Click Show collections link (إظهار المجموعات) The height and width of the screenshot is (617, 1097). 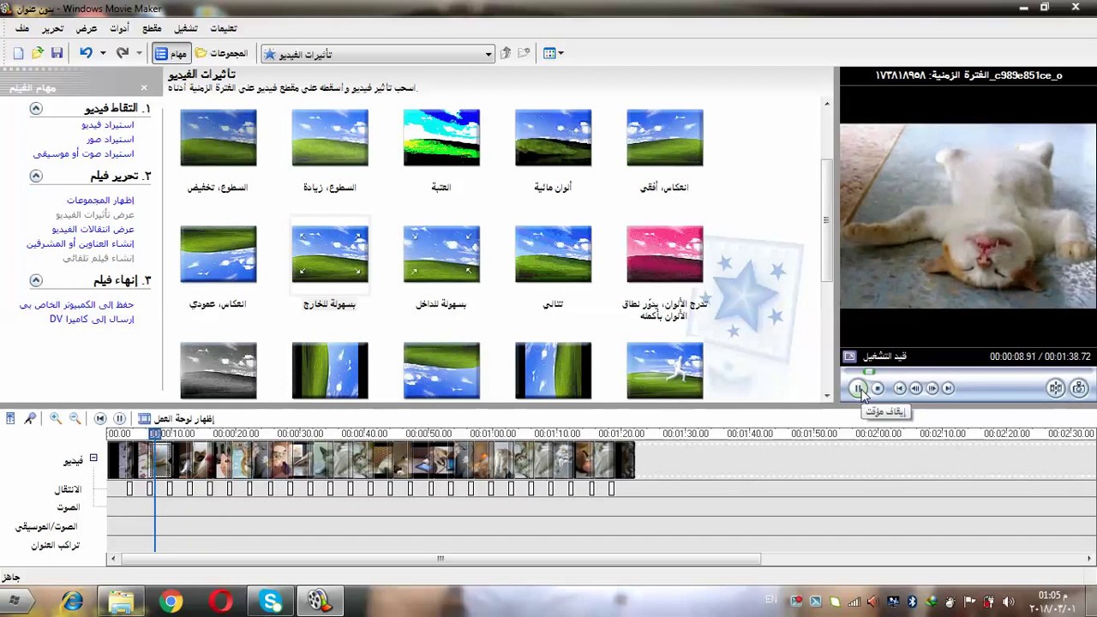pos(100,201)
